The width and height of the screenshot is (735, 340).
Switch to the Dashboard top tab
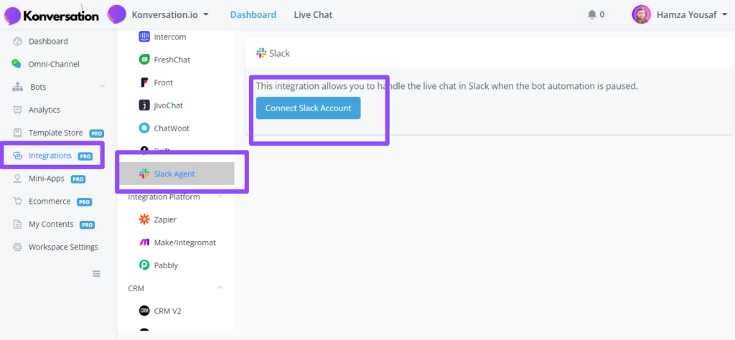coord(253,14)
